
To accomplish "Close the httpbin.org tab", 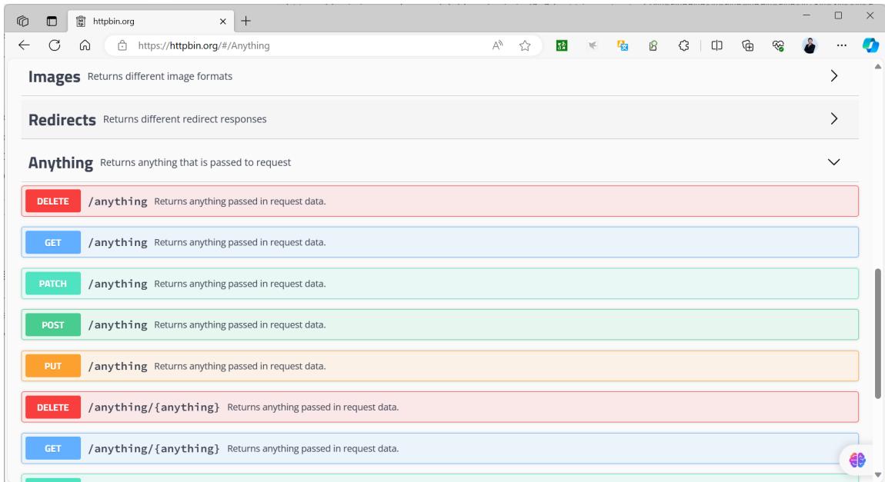I will point(223,22).
